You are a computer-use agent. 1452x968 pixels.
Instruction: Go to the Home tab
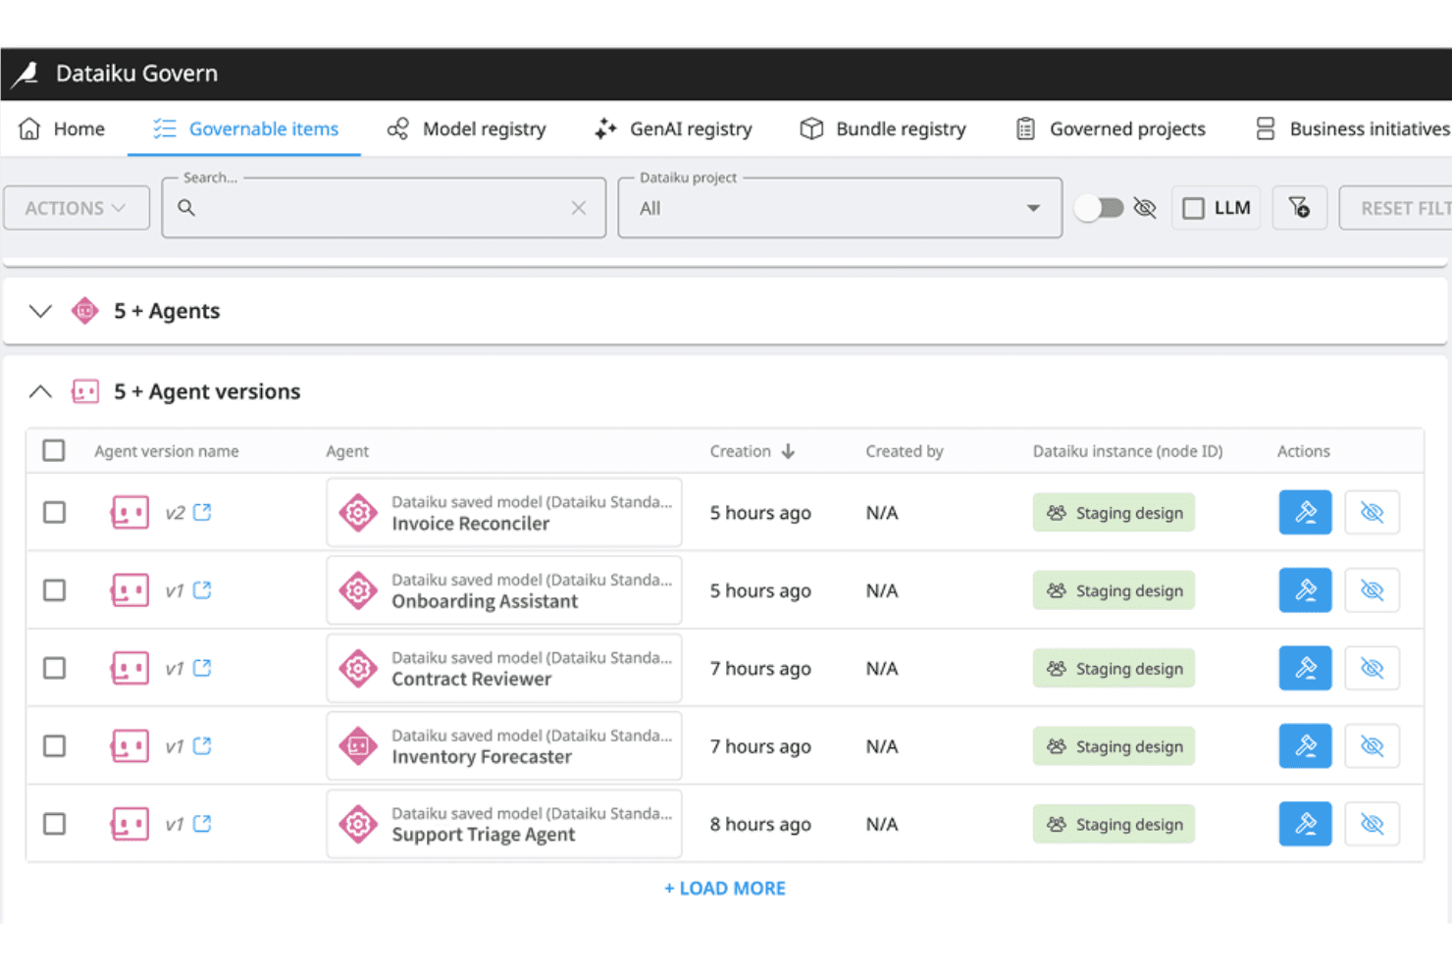pyautogui.click(x=62, y=128)
